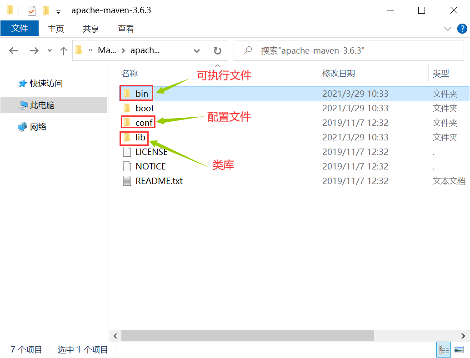Click conf row date 2019/11/7 12:32
The image size is (470, 358).
(x=355, y=123)
